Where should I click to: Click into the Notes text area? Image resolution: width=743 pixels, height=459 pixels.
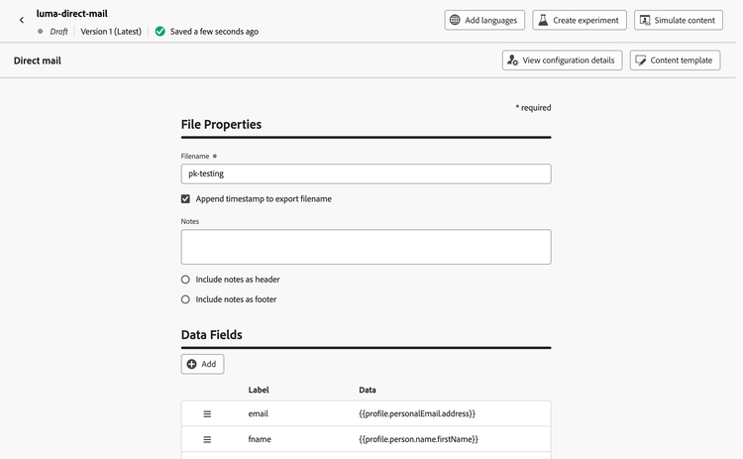(366, 247)
